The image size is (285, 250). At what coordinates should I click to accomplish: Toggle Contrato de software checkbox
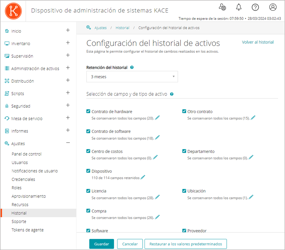pos(88,131)
